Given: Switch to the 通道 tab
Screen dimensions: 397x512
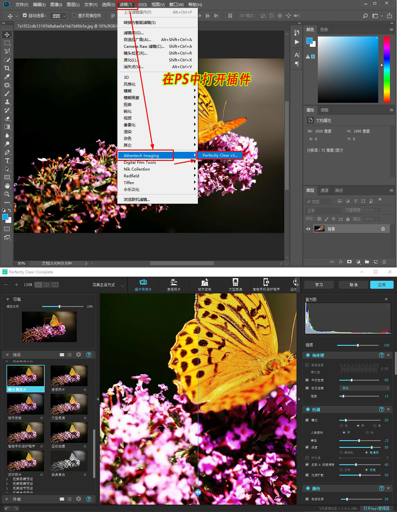Looking at the screenshot, I should [324, 190].
